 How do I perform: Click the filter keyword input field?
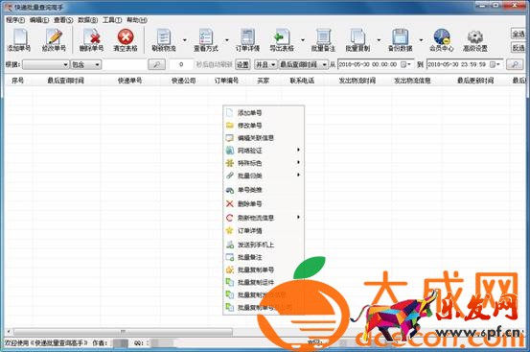pyautogui.click(x=125, y=64)
